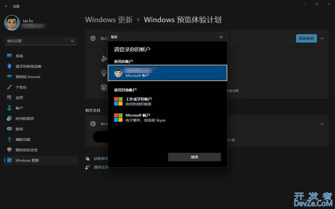The height and width of the screenshot is (209, 335).
Task: Click the lightbulb icon
Action: point(104,73)
